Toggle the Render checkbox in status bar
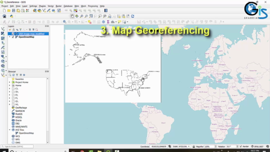Image resolution: width=270 pixels, height=152 pixels. [241, 147]
